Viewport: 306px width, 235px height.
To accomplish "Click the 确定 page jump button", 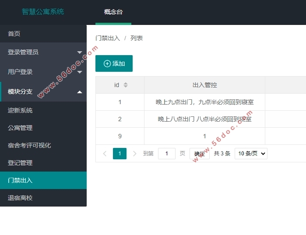I will (199, 154).
